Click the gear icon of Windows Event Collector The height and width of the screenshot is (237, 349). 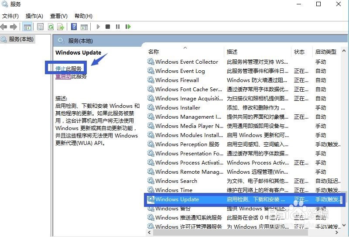pyautogui.click(x=151, y=62)
